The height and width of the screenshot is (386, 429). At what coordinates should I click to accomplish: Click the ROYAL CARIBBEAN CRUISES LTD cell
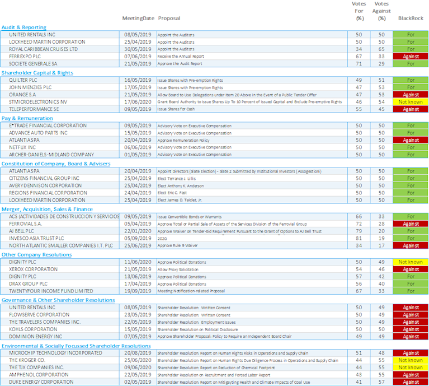[x=60, y=49]
